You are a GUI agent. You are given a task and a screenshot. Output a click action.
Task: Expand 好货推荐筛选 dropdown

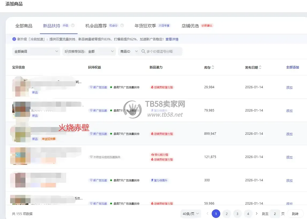point(89,51)
